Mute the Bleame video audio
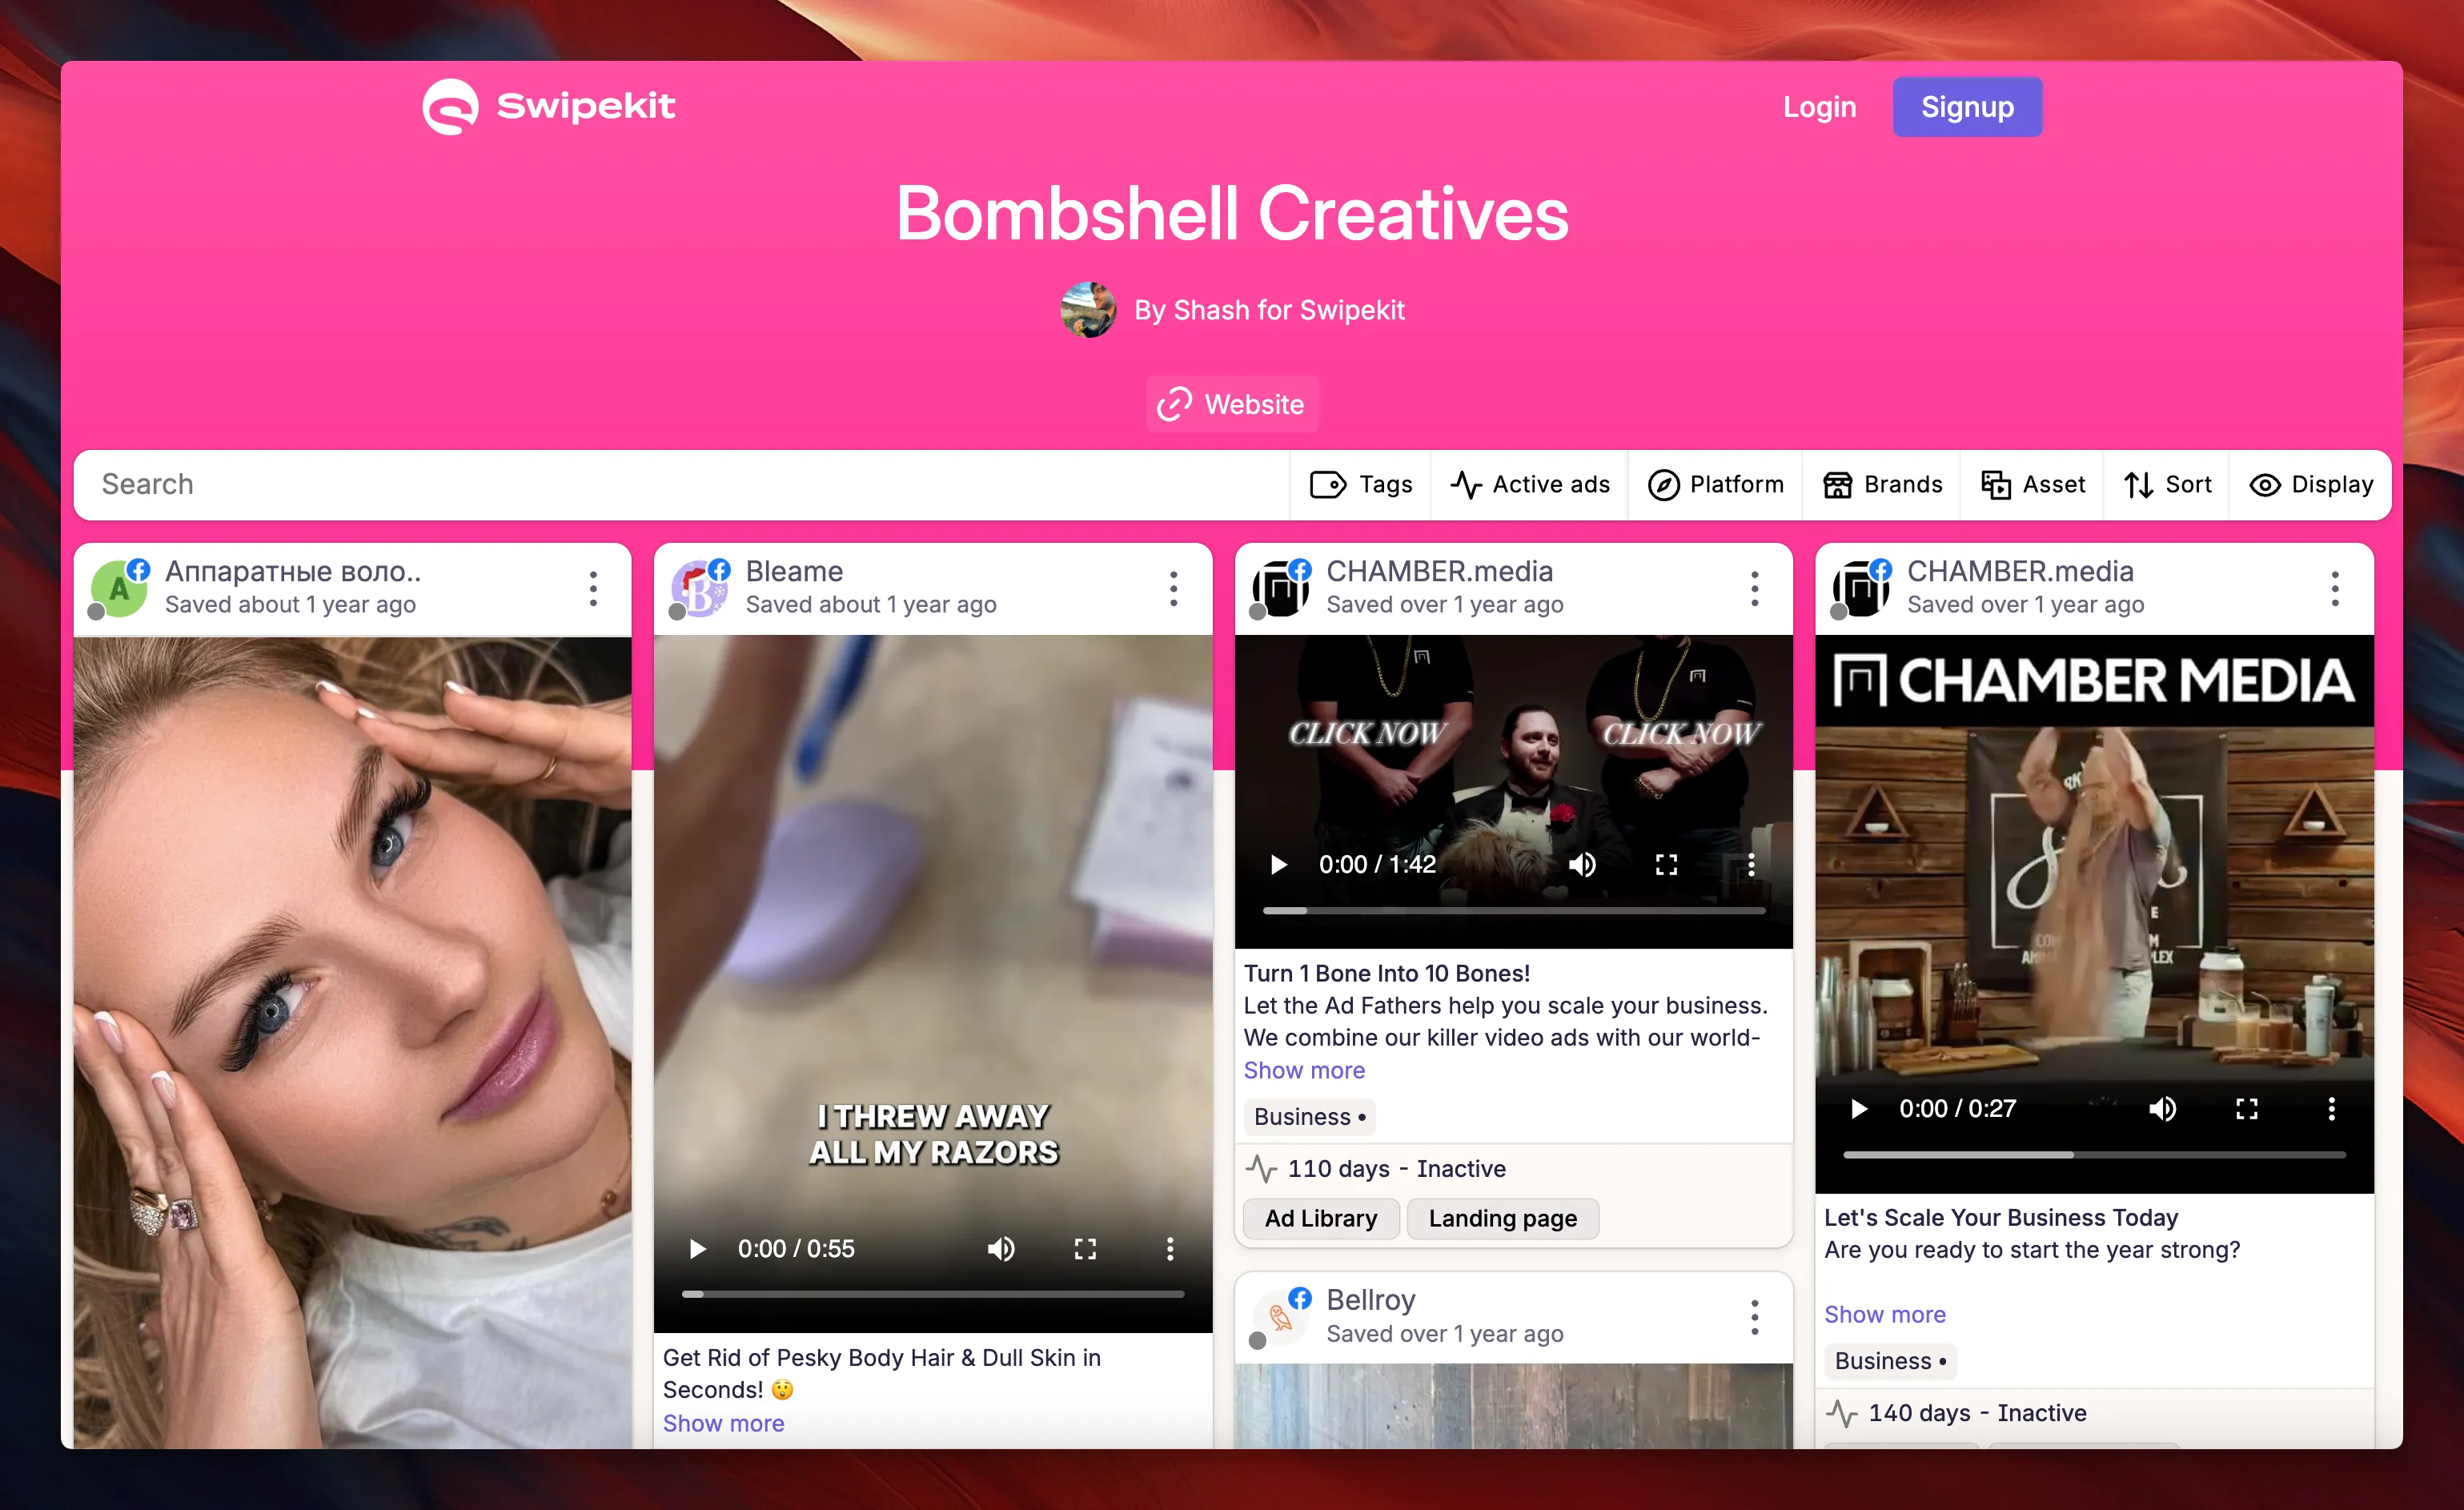2464x1510 pixels. 1001,1249
